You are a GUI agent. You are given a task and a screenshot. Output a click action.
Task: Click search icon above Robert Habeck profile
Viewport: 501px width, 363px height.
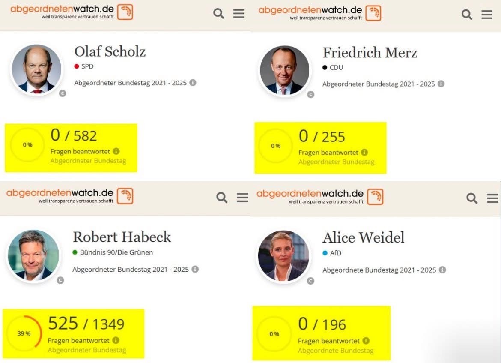point(222,197)
